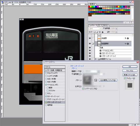Toggle lock all padlock icon
The height and width of the screenshot is (126, 140).
tap(102, 32)
